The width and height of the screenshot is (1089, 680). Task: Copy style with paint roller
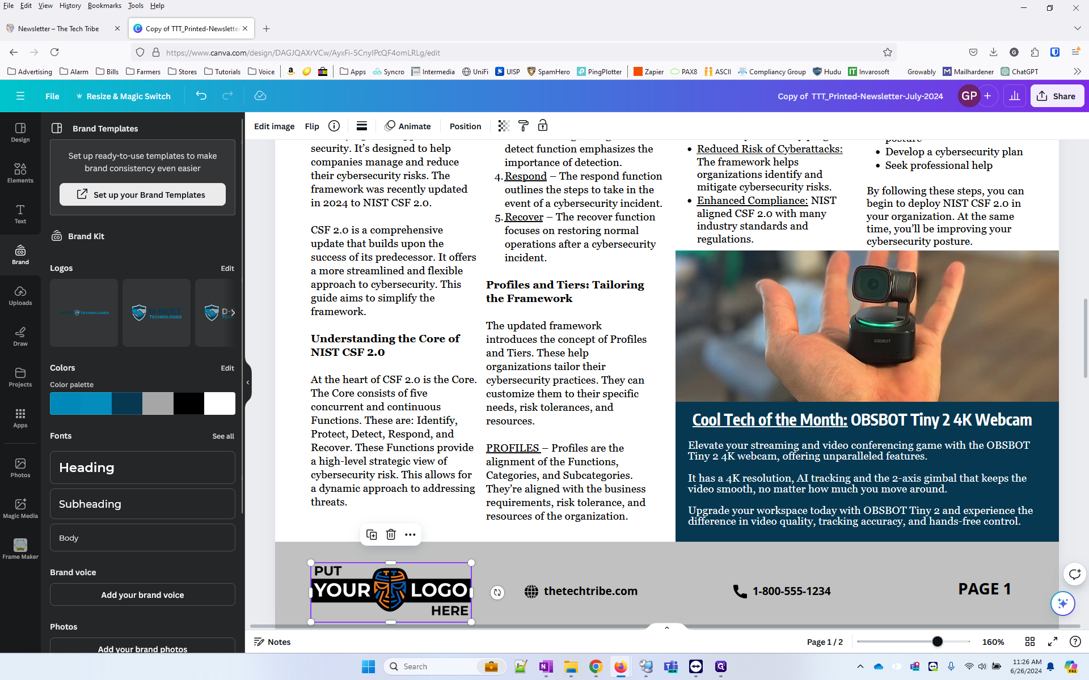[x=524, y=126]
